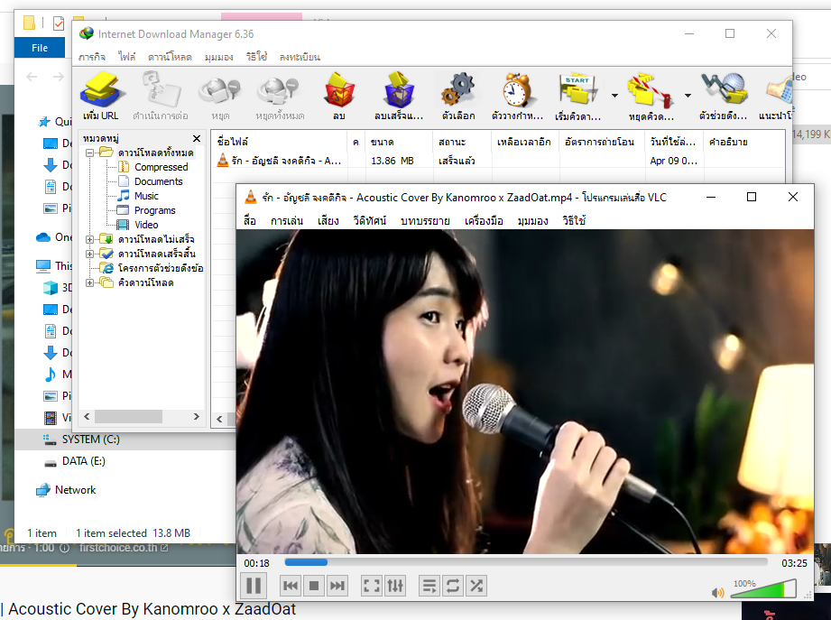Skip to next media in VLC
831x620 pixels.
pyautogui.click(x=337, y=586)
